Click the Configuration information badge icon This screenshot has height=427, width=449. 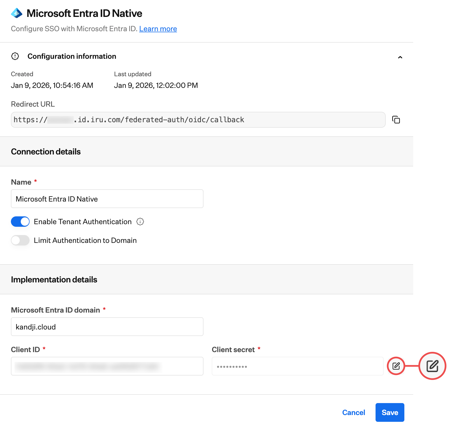[15, 56]
